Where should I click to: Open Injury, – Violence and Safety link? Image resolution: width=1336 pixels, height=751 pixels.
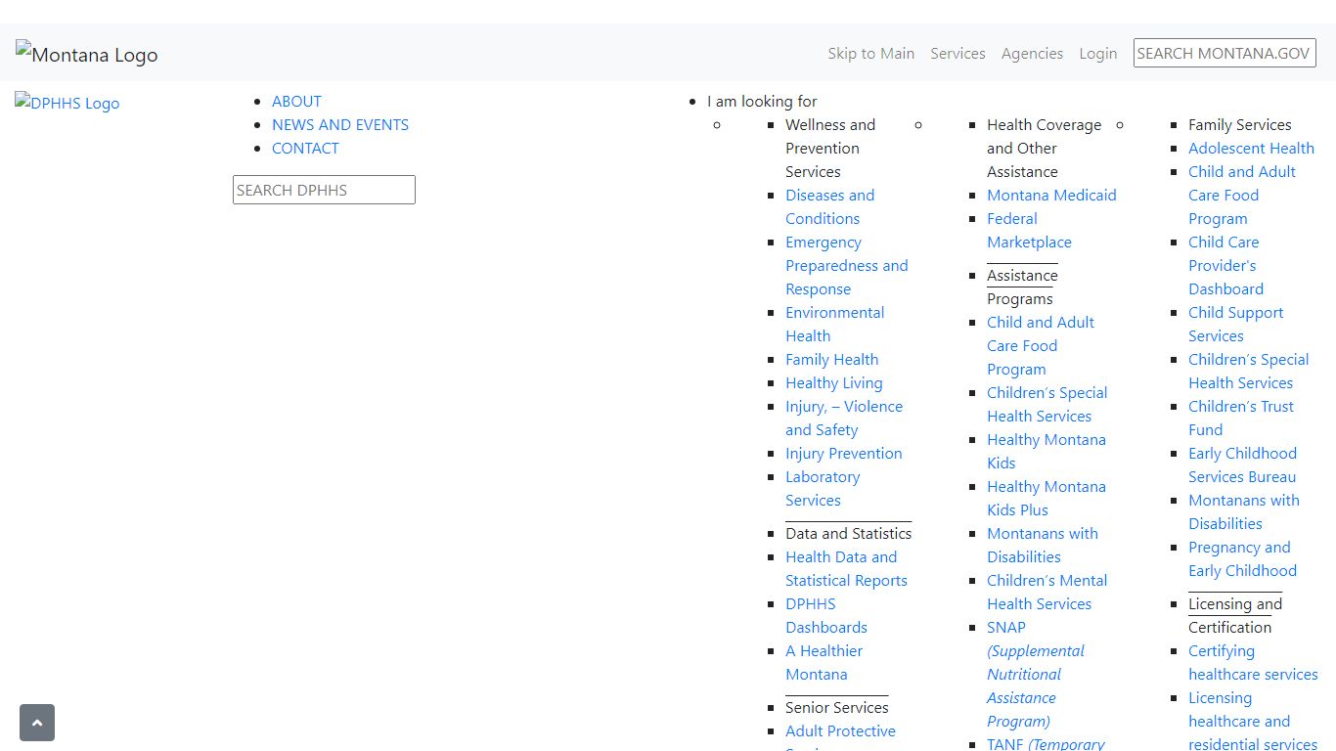coord(843,418)
